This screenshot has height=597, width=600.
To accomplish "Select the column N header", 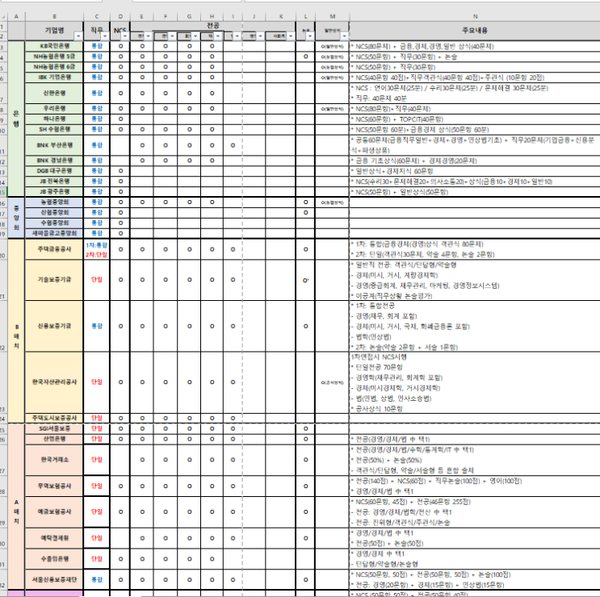I will click(x=475, y=16).
